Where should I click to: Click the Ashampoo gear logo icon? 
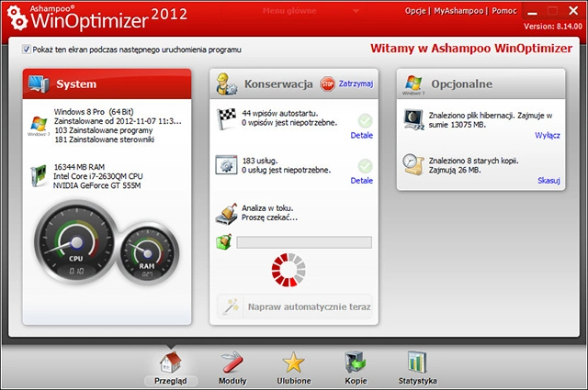tap(17, 17)
